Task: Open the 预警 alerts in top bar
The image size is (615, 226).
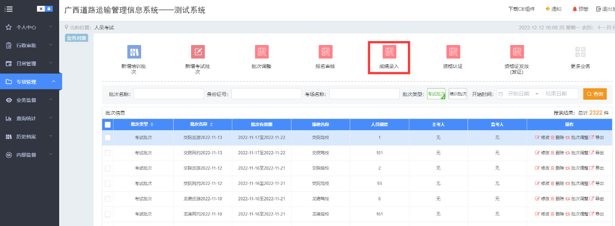Action: (x=580, y=9)
